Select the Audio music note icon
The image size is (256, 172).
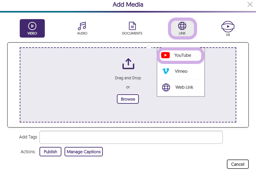coord(82,26)
